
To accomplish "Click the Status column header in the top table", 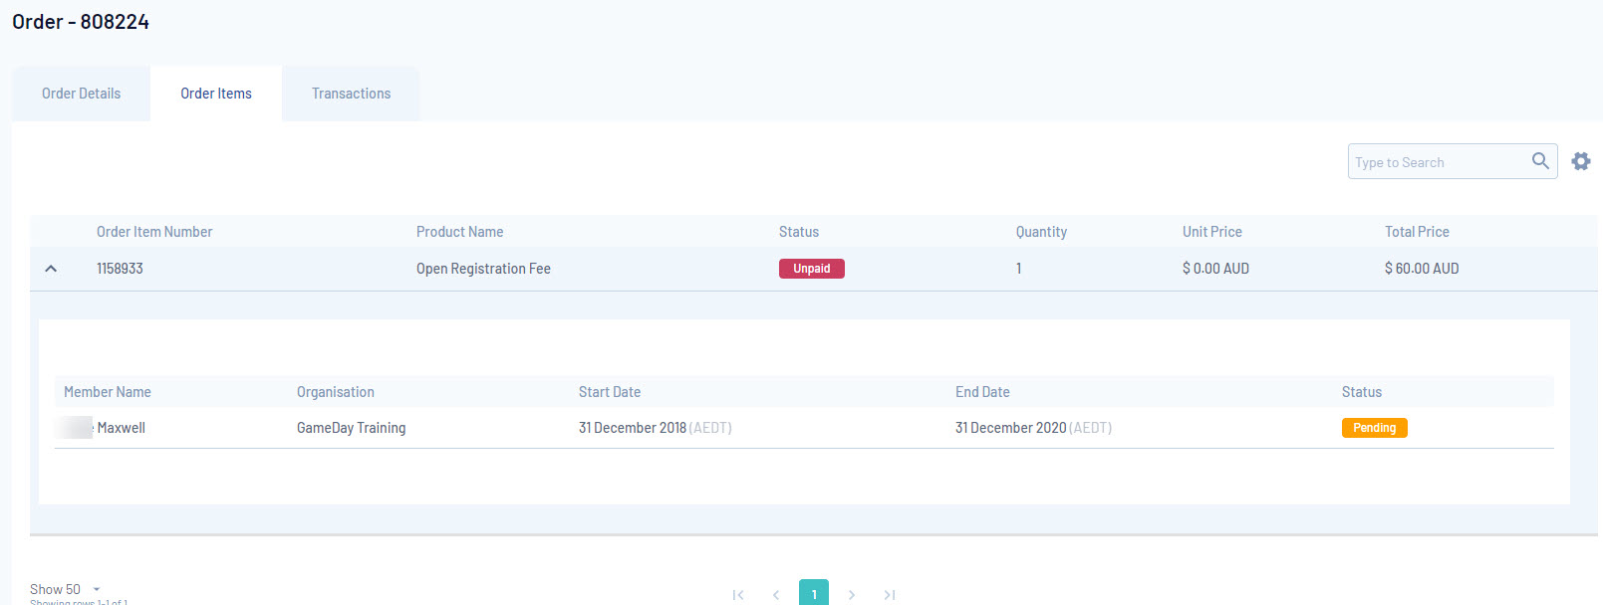I will coord(799,232).
